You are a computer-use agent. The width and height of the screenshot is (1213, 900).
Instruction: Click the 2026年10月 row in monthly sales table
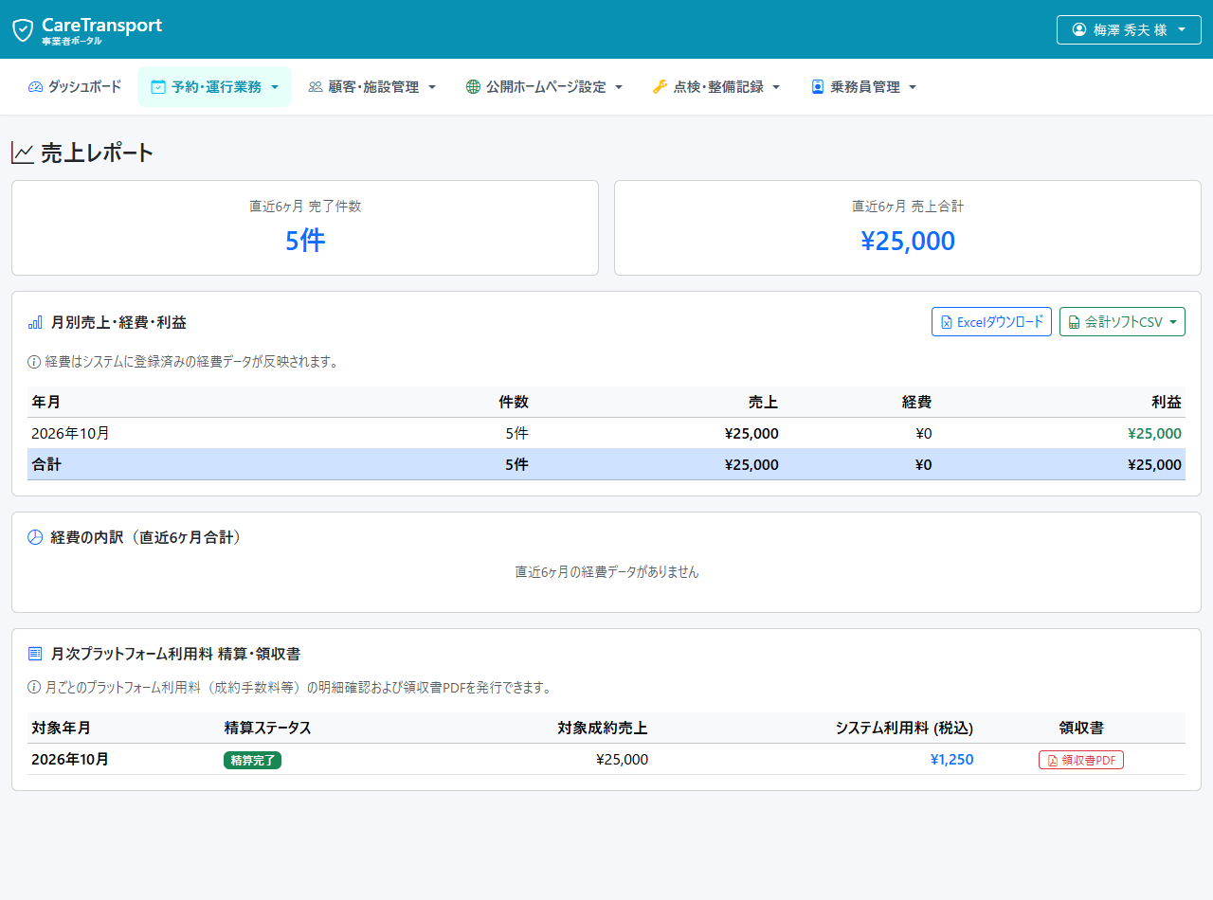[606, 433]
